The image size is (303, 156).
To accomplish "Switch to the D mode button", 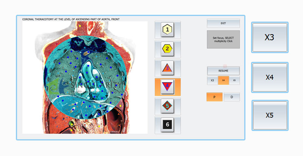I will 232,97.
